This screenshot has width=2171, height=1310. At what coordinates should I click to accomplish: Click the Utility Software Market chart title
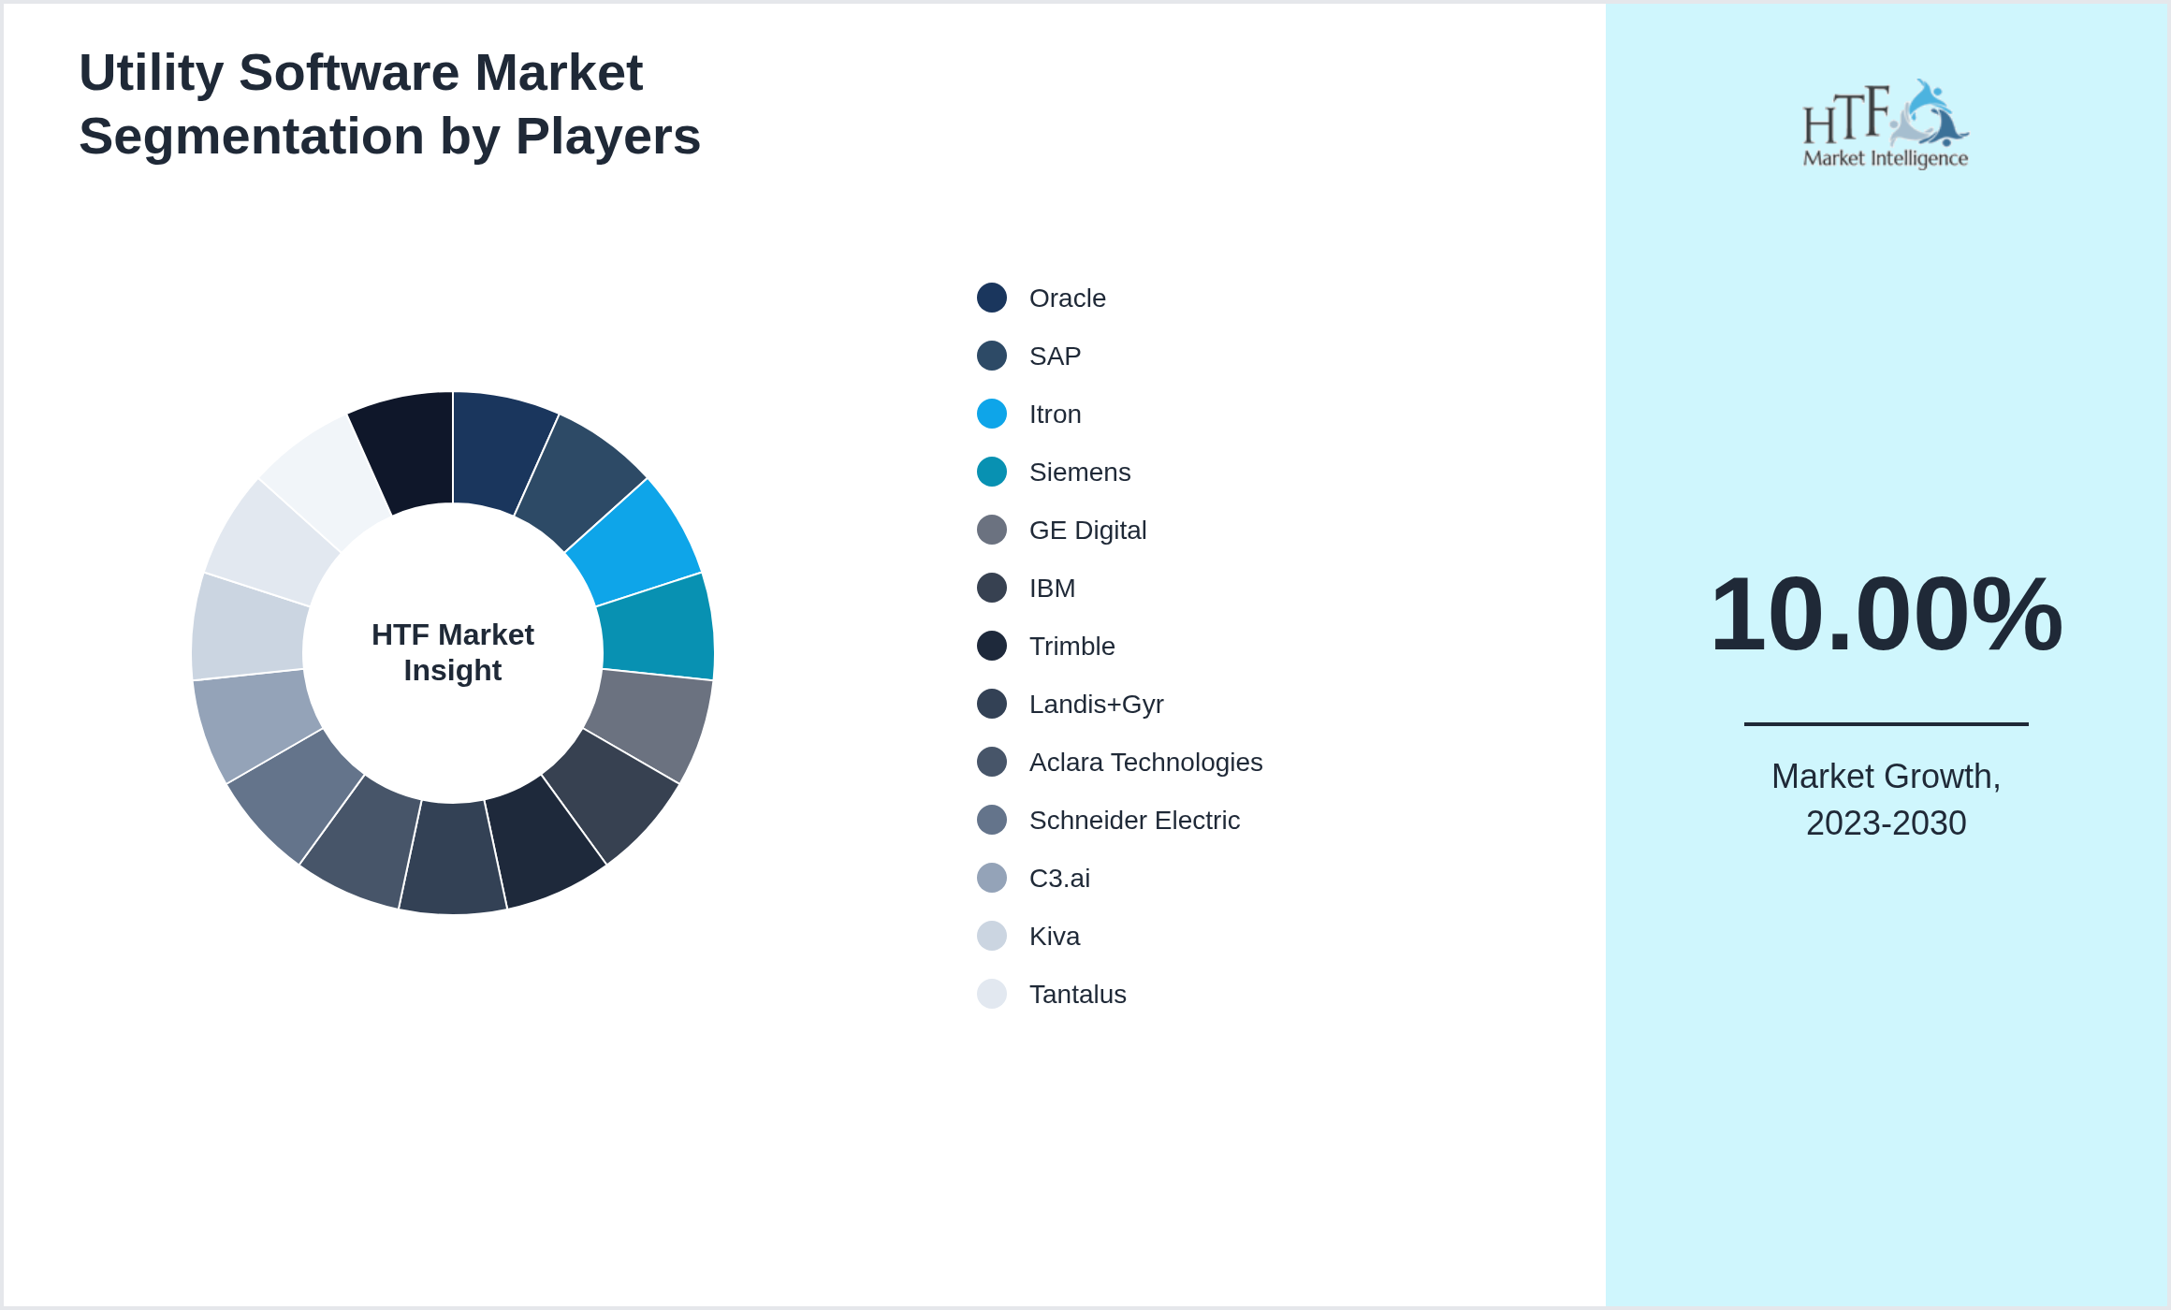(x=389, y=104)
